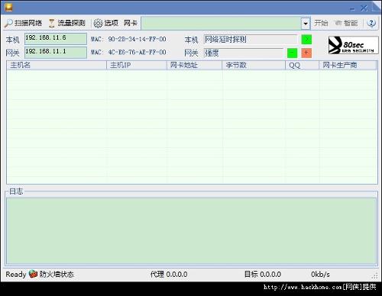This screenshot has height=296, width=382.
Task: Click the 防火墙状态 status text
Action: 57,274
